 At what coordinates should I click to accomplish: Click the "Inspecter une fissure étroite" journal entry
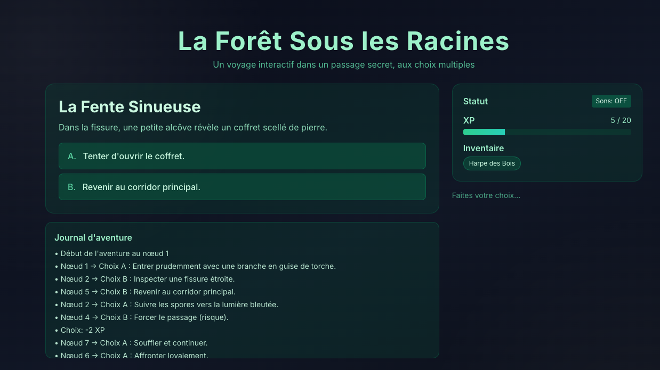click(147, 279)
